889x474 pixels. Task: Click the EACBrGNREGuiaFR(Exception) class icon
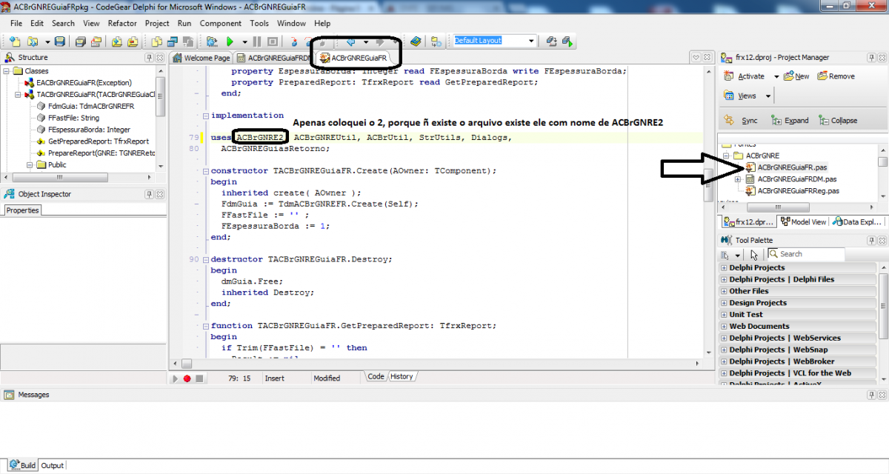[30, 83]
